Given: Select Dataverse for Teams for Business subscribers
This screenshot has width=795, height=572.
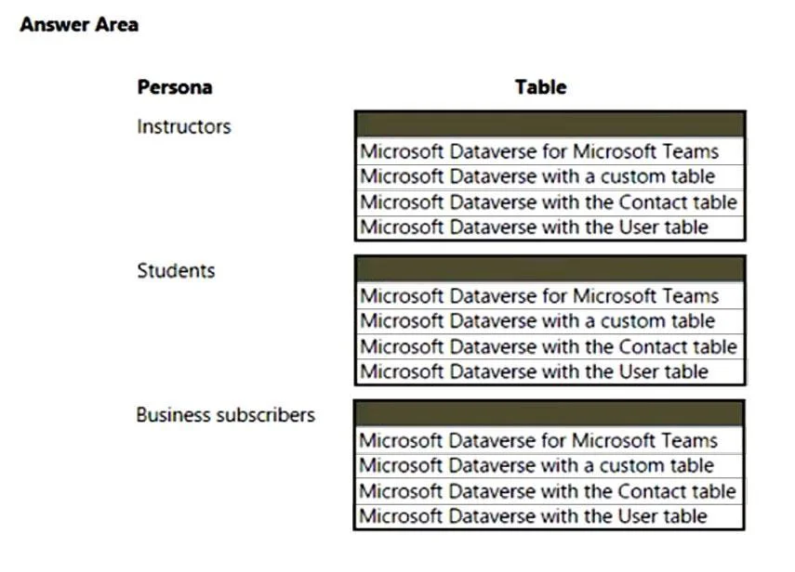Looking at the screenshot, I should [550, 440].
